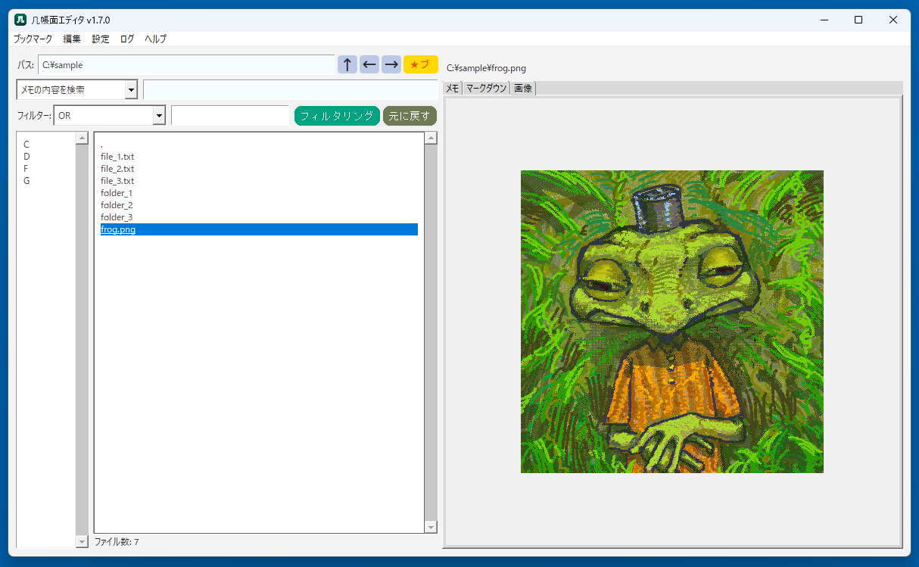Select drive G in drive list
919x567 pixels.
[x=26, y=181]
